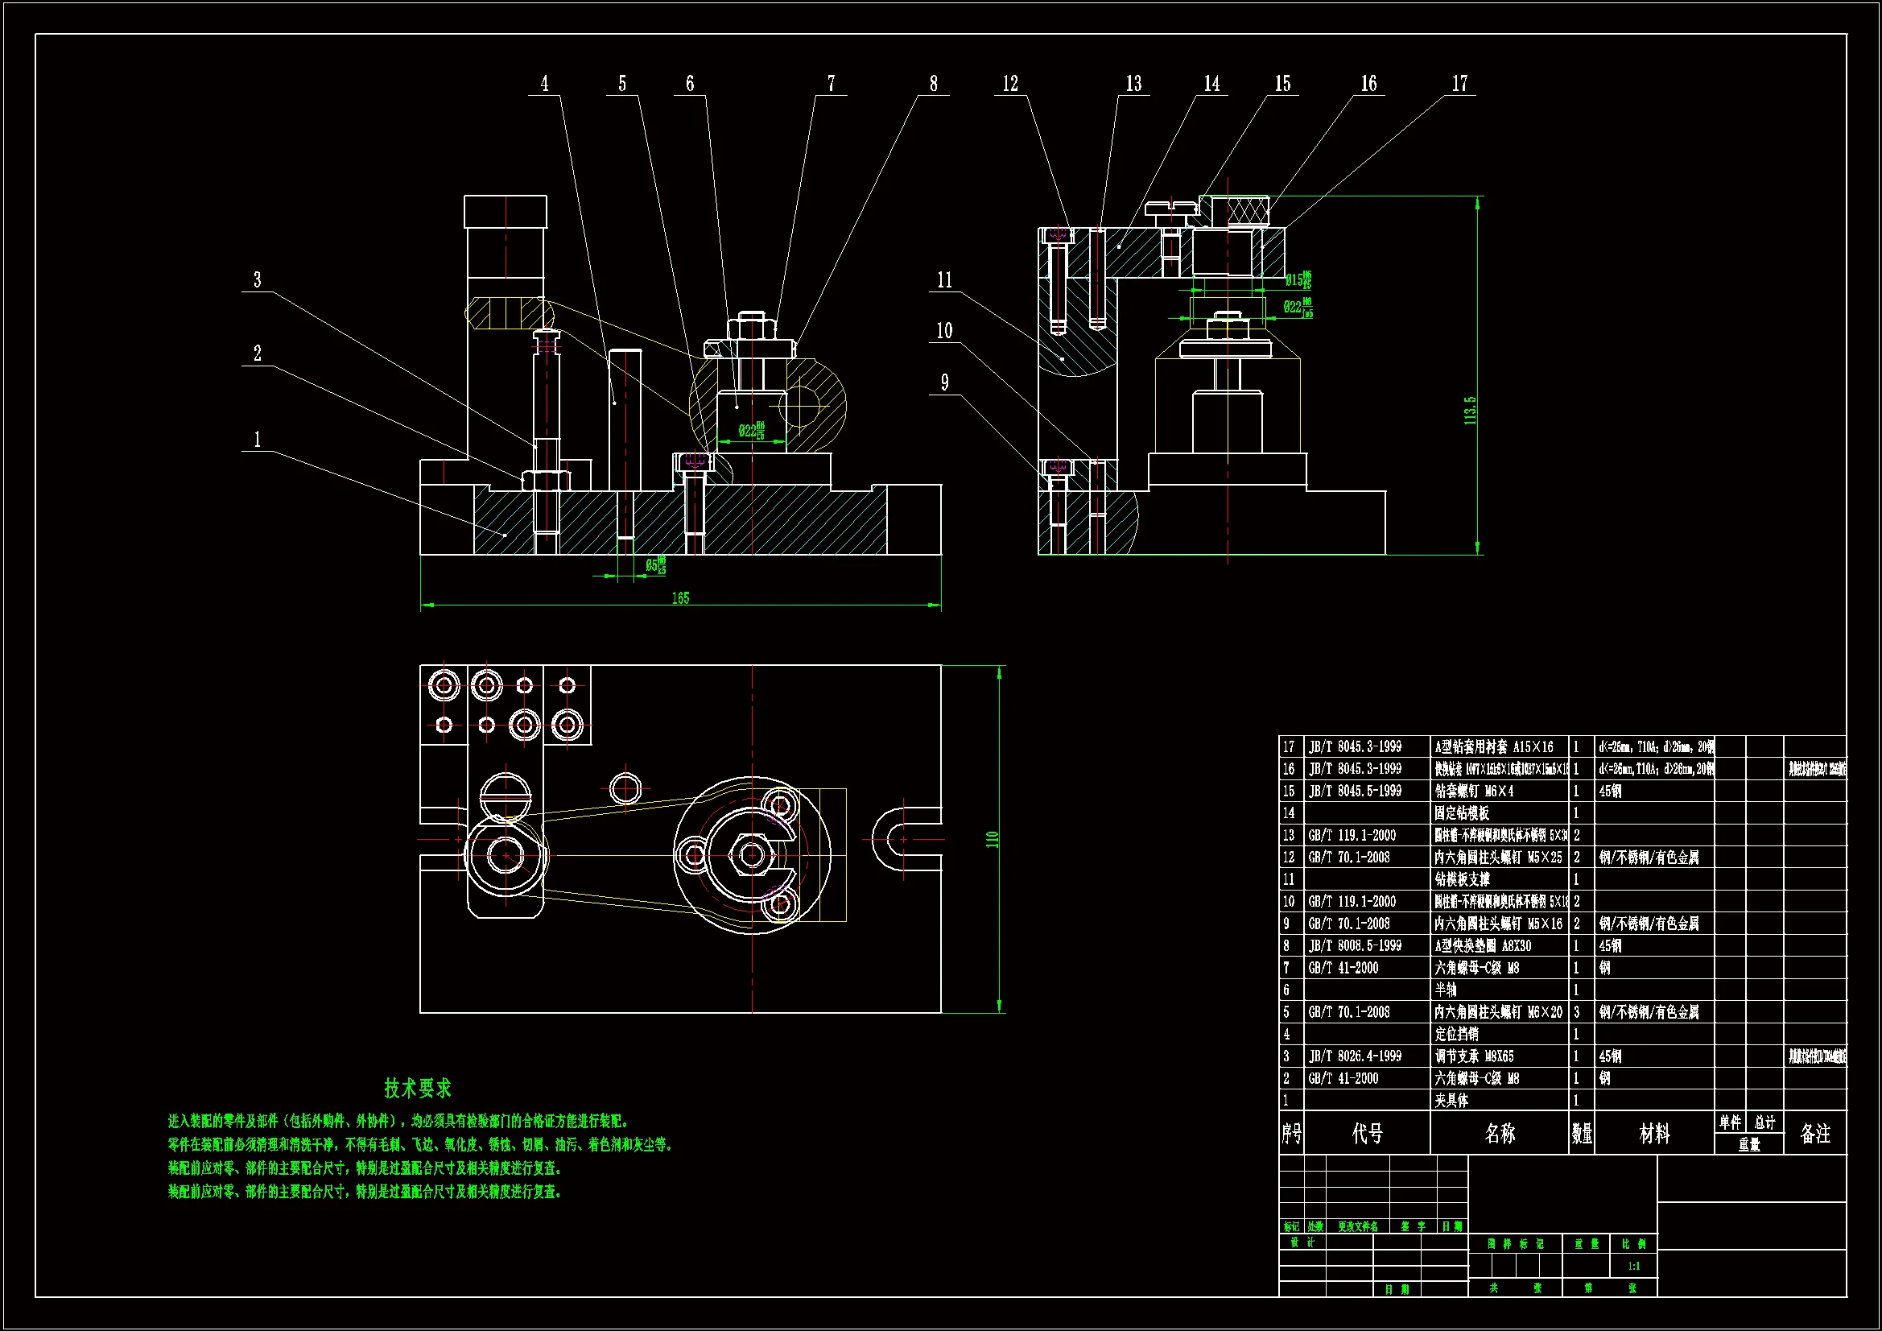
Task: Select the 113.5 height dimension text
Action: [1471, 410]
